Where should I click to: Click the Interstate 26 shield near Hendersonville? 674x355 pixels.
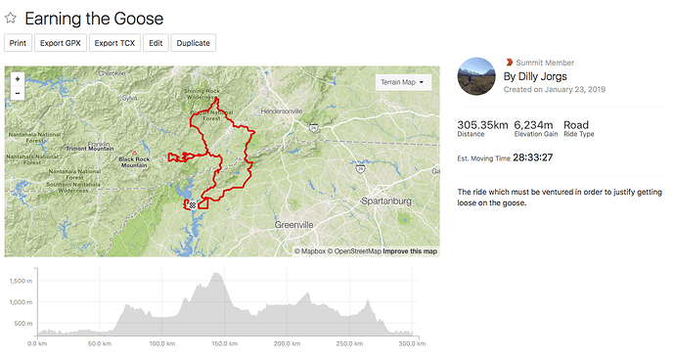point(314,128)
